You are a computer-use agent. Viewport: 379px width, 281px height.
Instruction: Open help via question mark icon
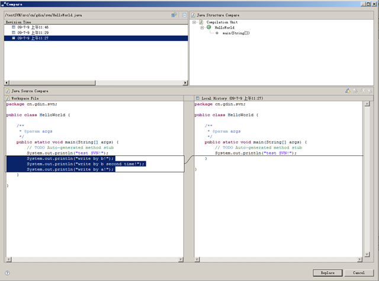coord(7,273)
